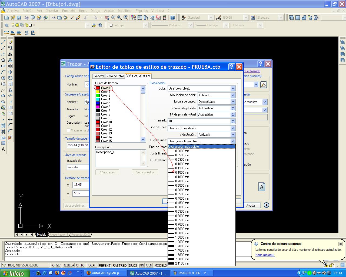346x277 pixels.
Task: Select the Multiline Text tool
Action: tap(3, 149)
